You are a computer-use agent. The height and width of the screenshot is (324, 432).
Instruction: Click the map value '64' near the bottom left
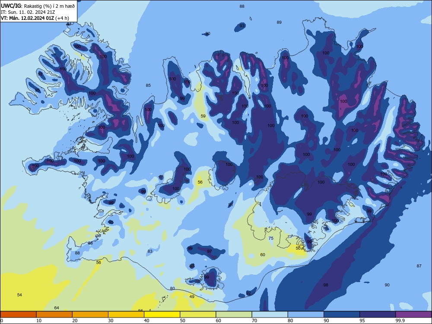pyautogui.click(x=57, y=308)
